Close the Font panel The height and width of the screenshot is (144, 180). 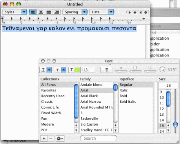[x=43, y=61]
